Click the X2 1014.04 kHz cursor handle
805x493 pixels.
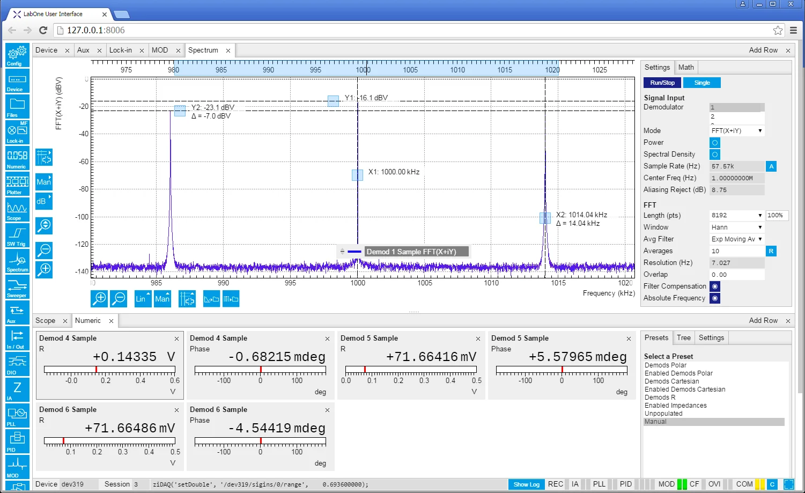point(545,218)
